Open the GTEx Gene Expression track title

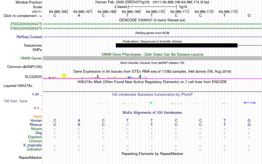tap(152, 72)
